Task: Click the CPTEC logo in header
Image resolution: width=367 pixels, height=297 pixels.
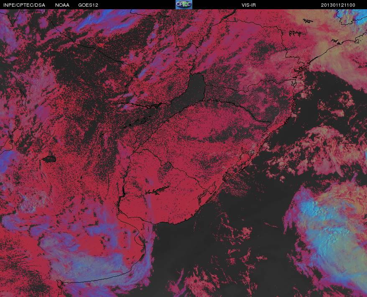Action: [184, 5]
